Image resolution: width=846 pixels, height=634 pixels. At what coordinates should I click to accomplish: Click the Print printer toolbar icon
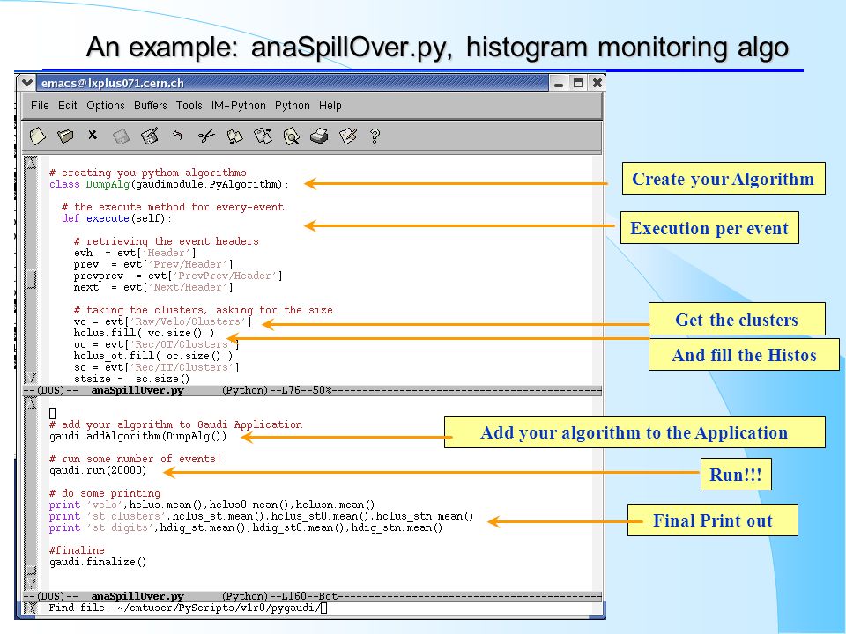coord(319,136)
